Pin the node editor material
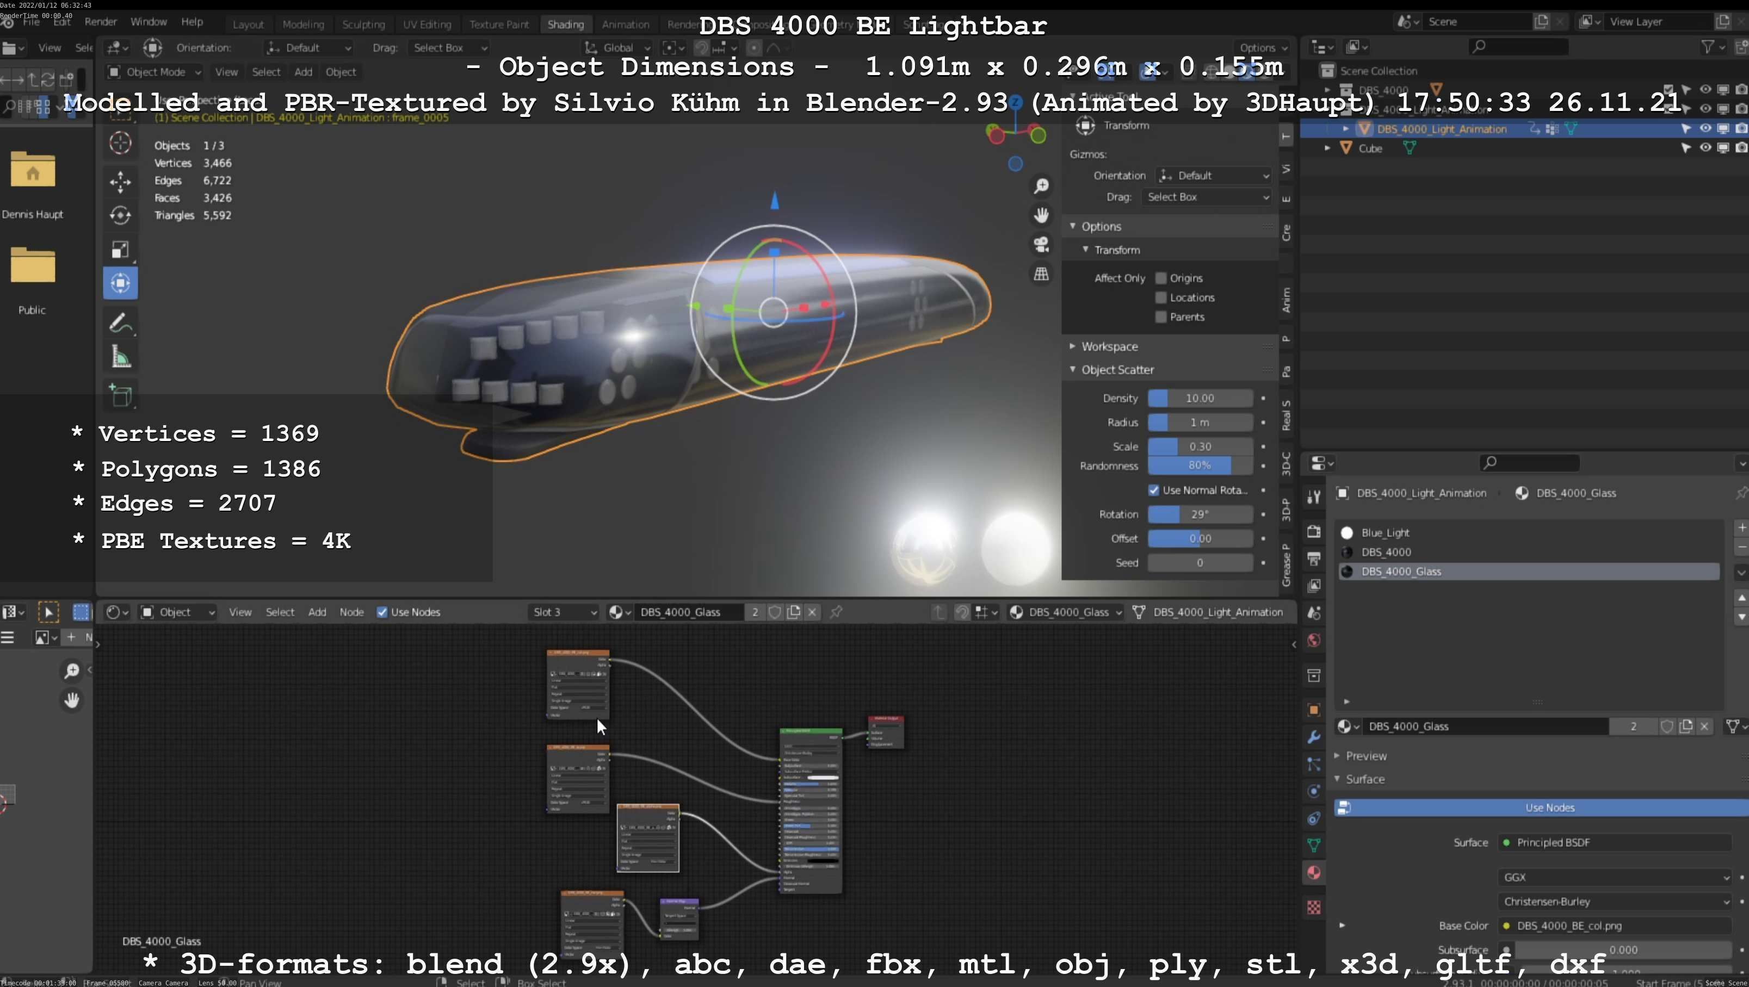The height and width of the screenshot is (987, 1749). pos(837,612)
